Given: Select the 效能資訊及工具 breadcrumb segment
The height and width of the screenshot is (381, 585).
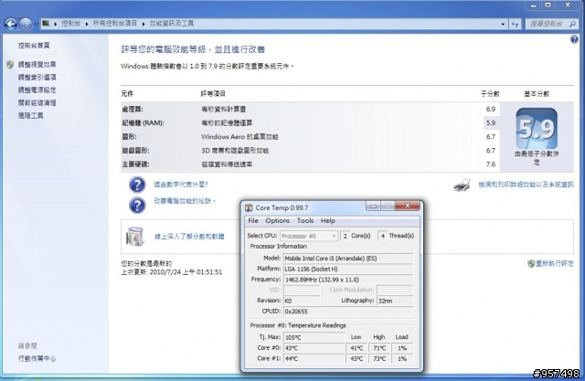Looking at the screenshot, I should click(172, 24).
